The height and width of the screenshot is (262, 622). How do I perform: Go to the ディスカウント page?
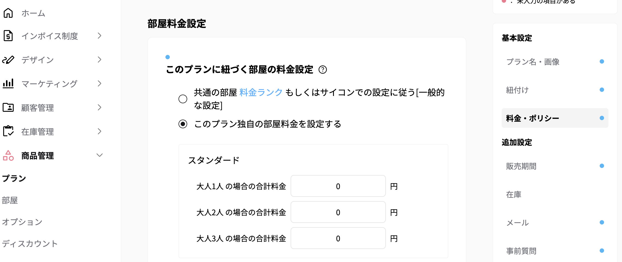tap(29, 244)
